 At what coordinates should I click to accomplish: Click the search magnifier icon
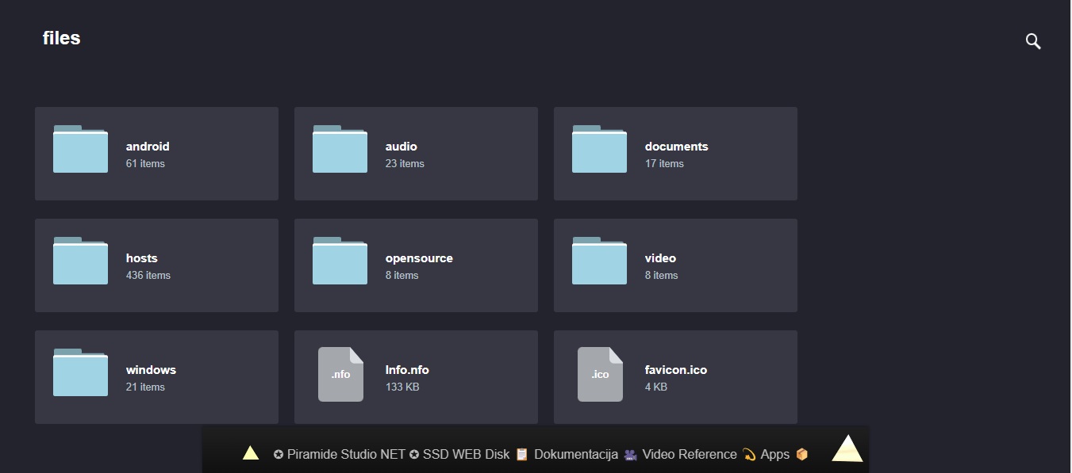click(x=1032, y=41)
